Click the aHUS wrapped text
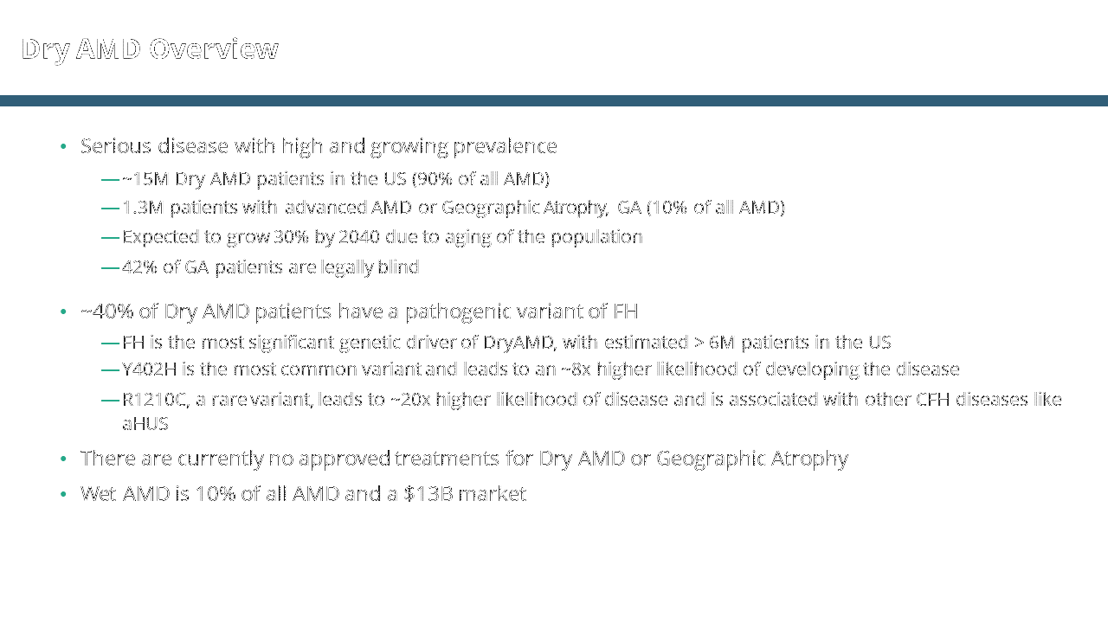Image resolution: width=1108 pixels, height=623 pixels. coord(145,424)
